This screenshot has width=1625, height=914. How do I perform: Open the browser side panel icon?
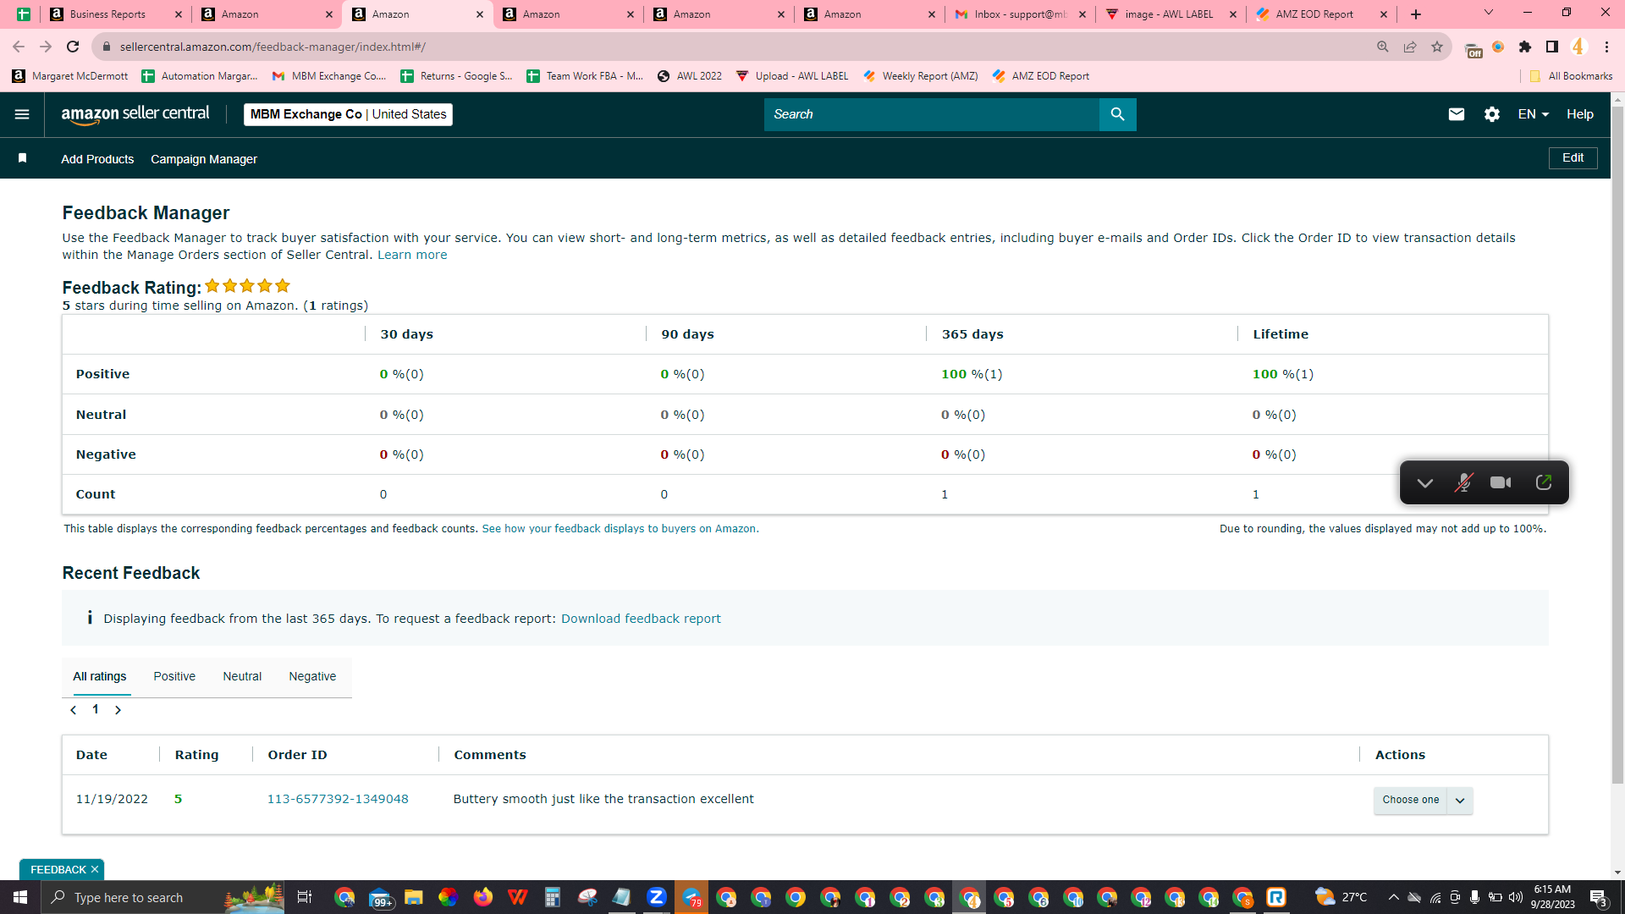(x=1552, y=47)
